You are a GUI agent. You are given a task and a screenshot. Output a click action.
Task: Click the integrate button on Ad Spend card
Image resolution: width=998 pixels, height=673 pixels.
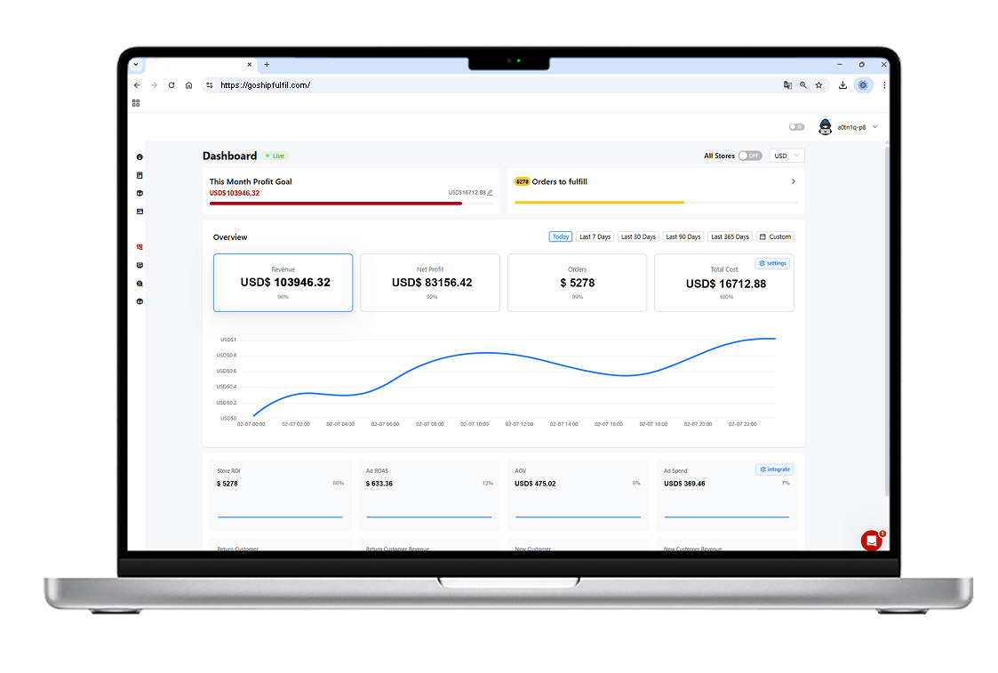775,469
